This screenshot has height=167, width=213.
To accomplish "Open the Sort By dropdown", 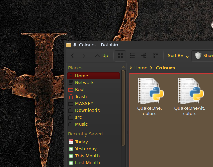I will click(x=178, y=56).
